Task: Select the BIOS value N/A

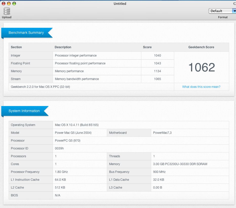Action: tap(57, 195)
